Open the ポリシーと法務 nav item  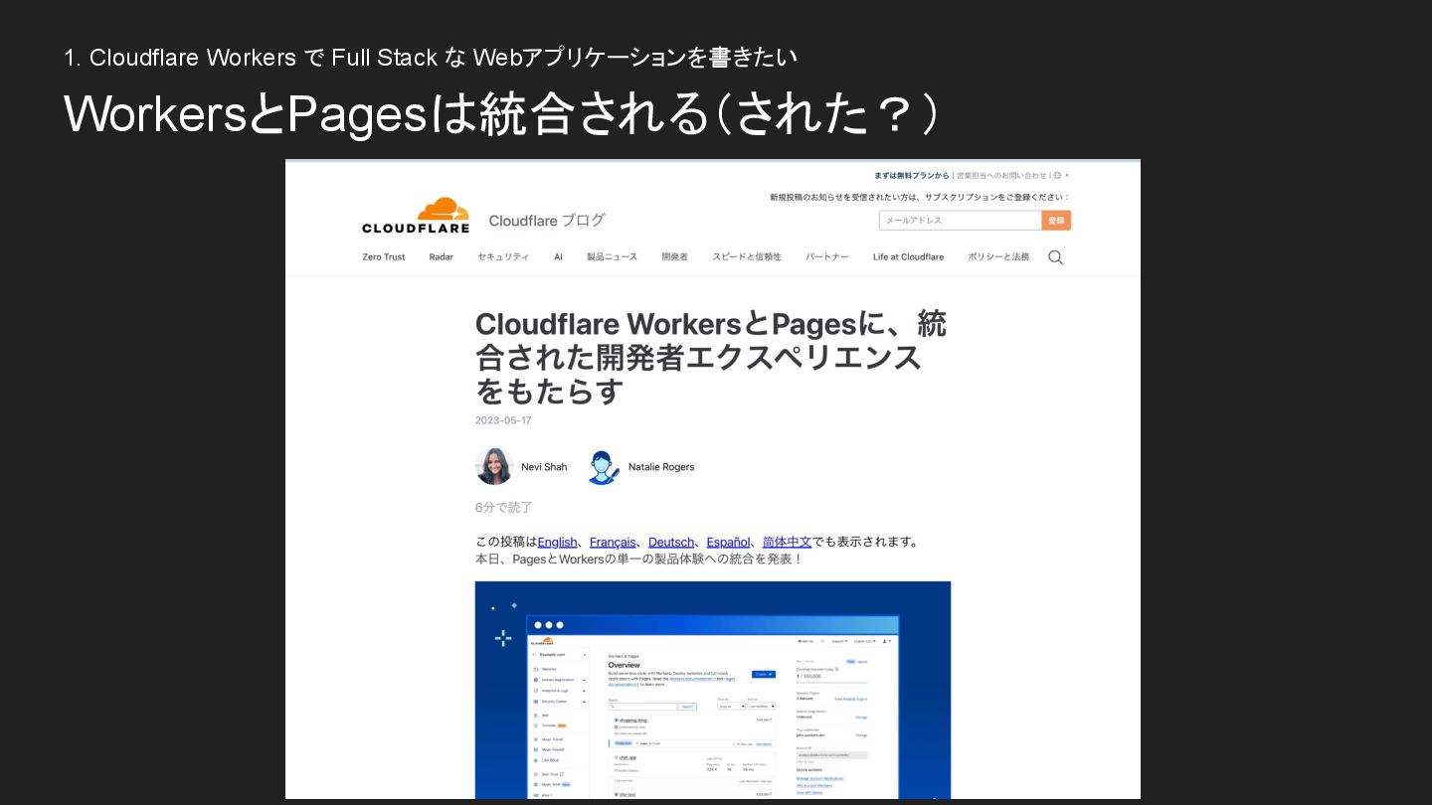click(x=998, y=257)
